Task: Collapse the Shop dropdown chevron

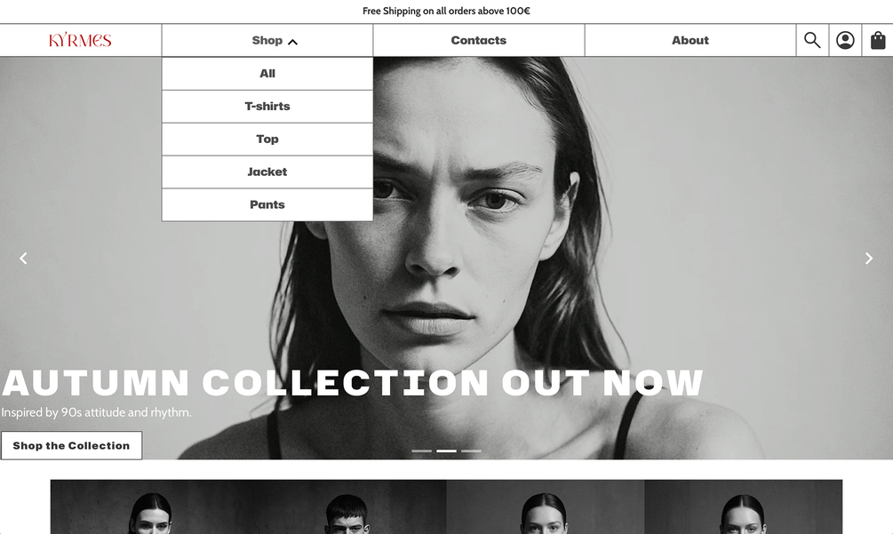Action: [292, 42]
